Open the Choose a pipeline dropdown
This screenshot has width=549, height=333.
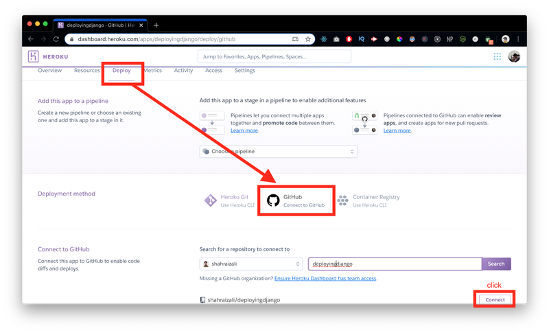pos(279,152)
